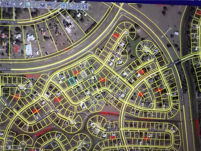The height and width of the screenshot is (151, 201).
Task: Click the eraser tool in toolbar
Action: pos(21,4)
